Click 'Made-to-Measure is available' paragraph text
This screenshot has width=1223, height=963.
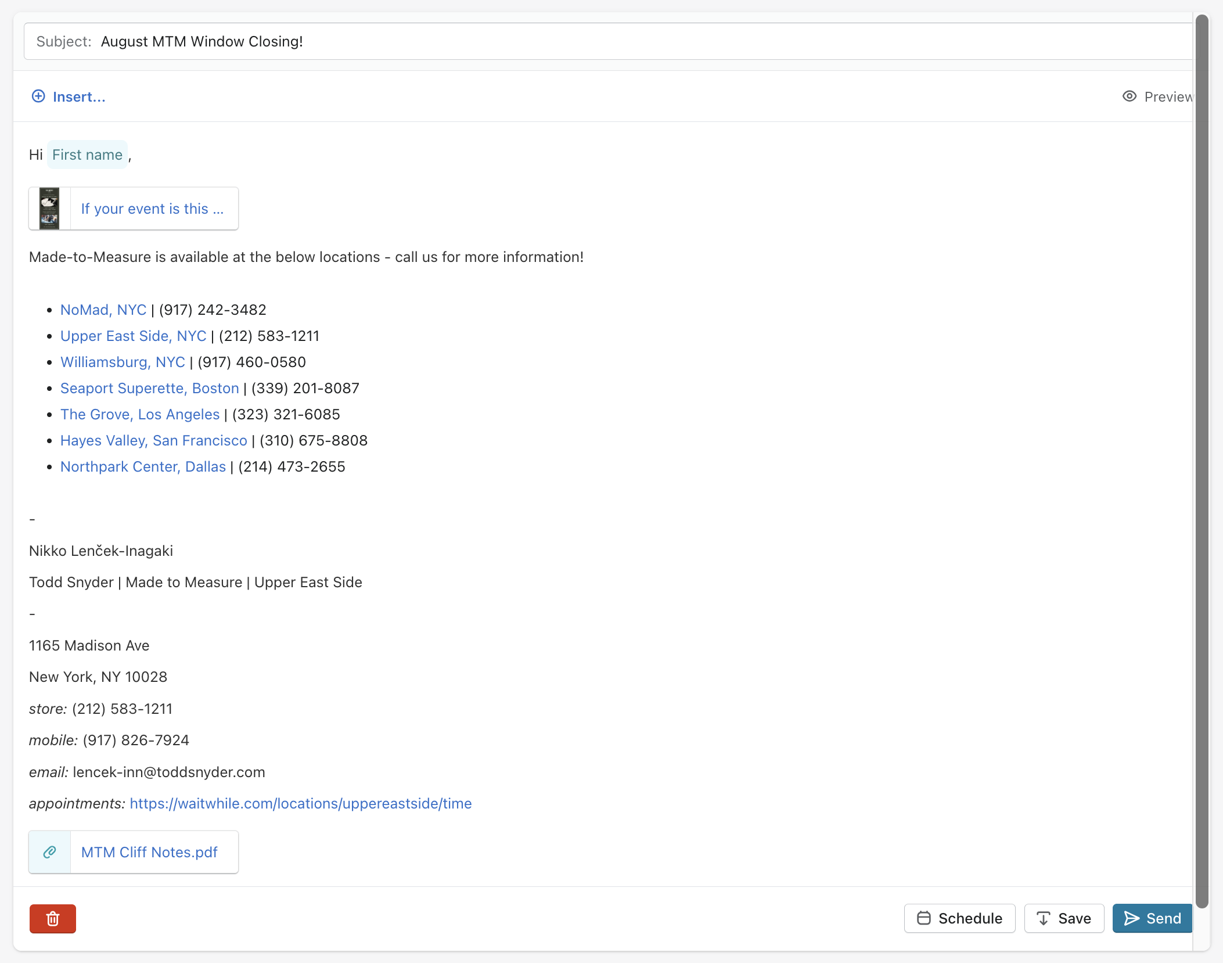pyautogui.click(x=306, y=257)
